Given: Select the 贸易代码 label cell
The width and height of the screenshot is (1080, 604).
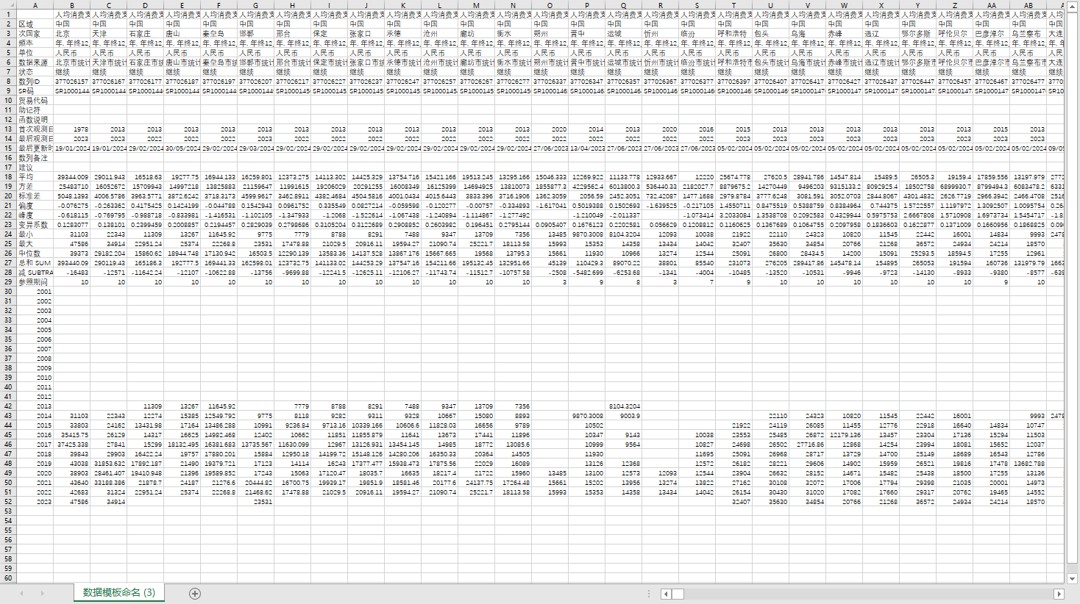Looking at the screenshot, I should (35, 101).
